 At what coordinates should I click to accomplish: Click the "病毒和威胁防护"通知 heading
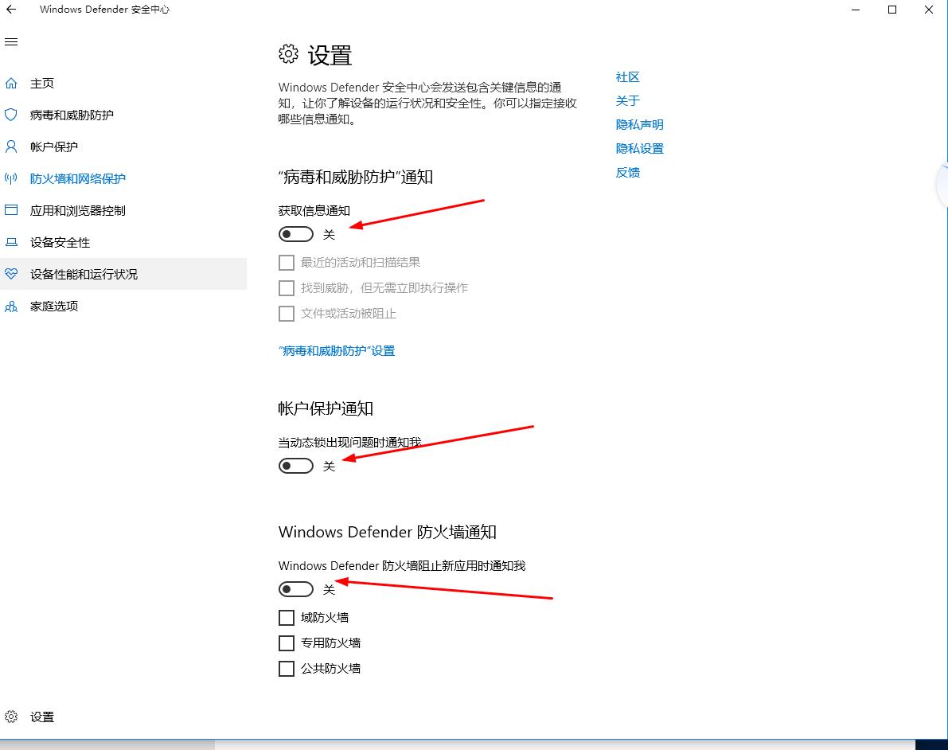point(356,177)
